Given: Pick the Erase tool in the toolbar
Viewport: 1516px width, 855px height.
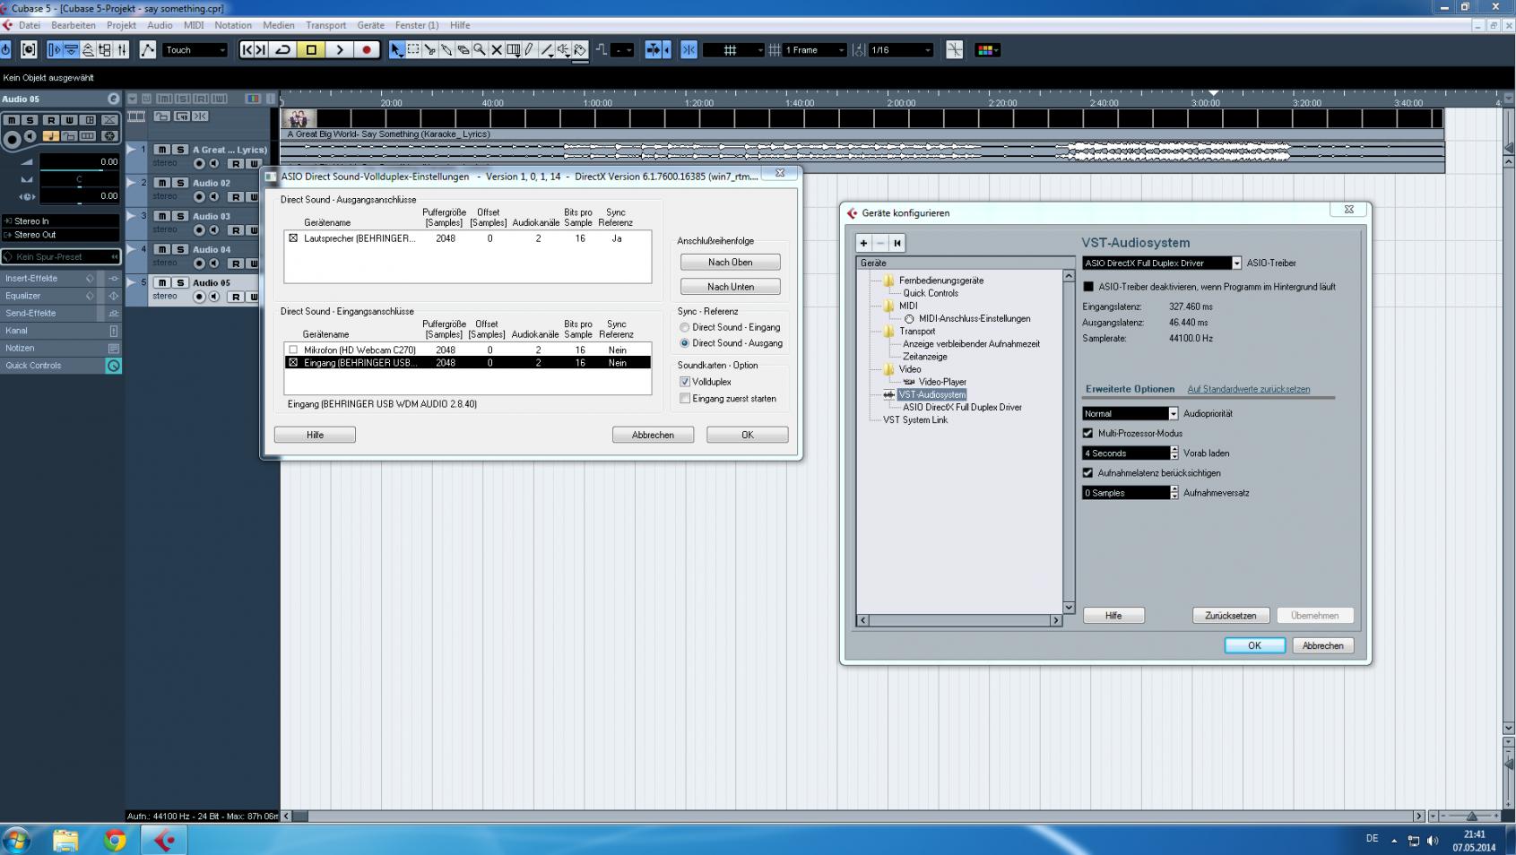Looking at the screenshot, I should [x=463, y=50].
